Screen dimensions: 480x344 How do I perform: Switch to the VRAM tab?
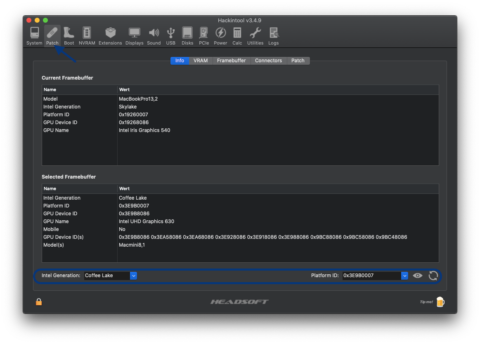pyautogui.click(x=201, y=61)
